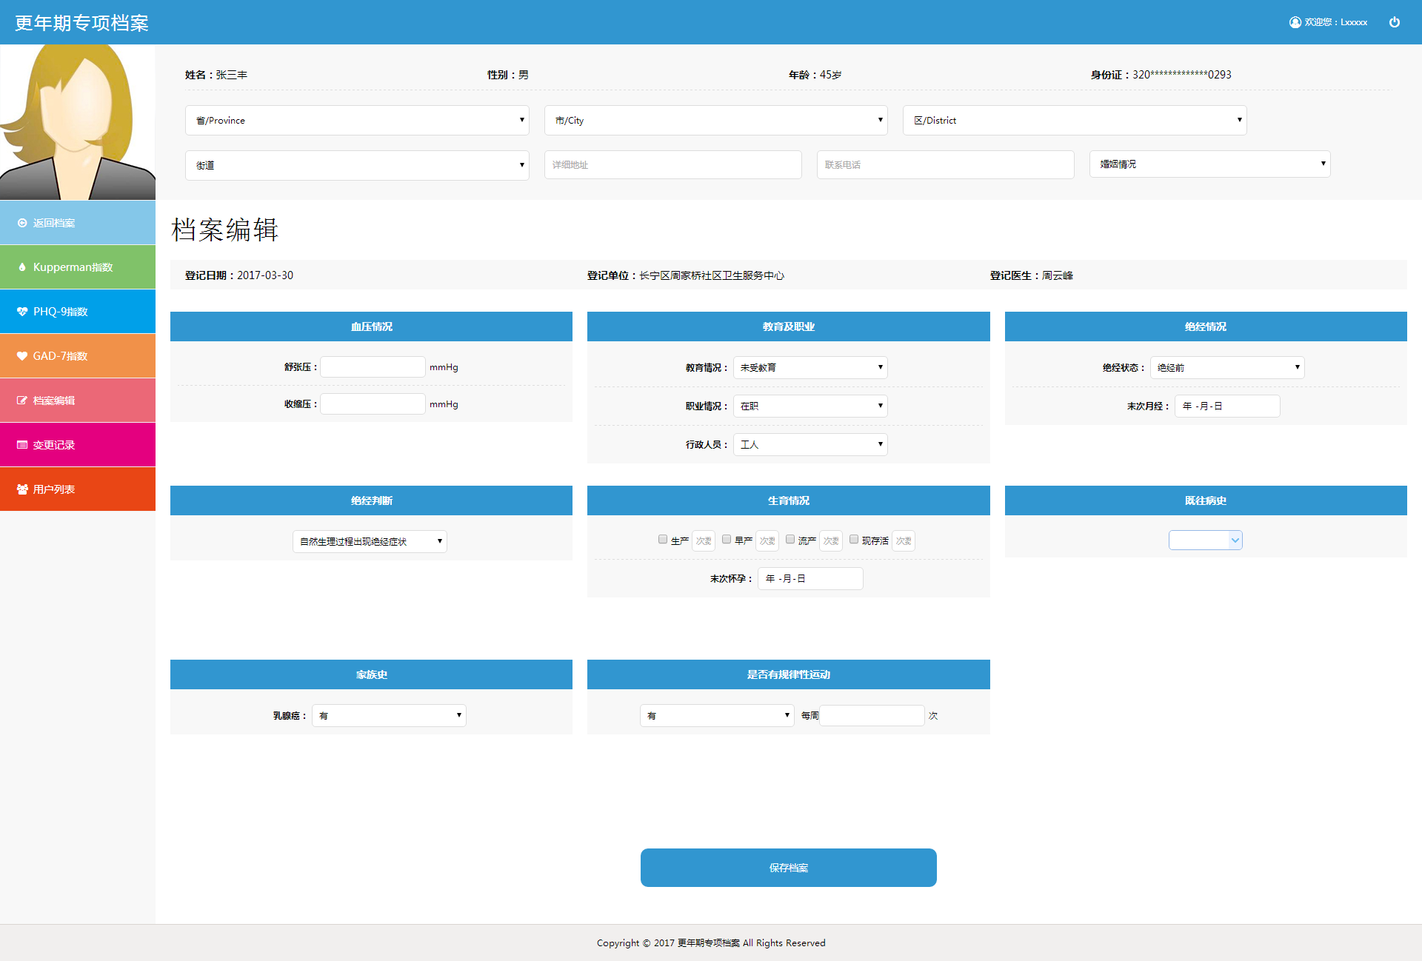Viewport: 1422px width, 961px height.
Task: Expand the 既往病史 combo box
Action: coord(1205,540)
